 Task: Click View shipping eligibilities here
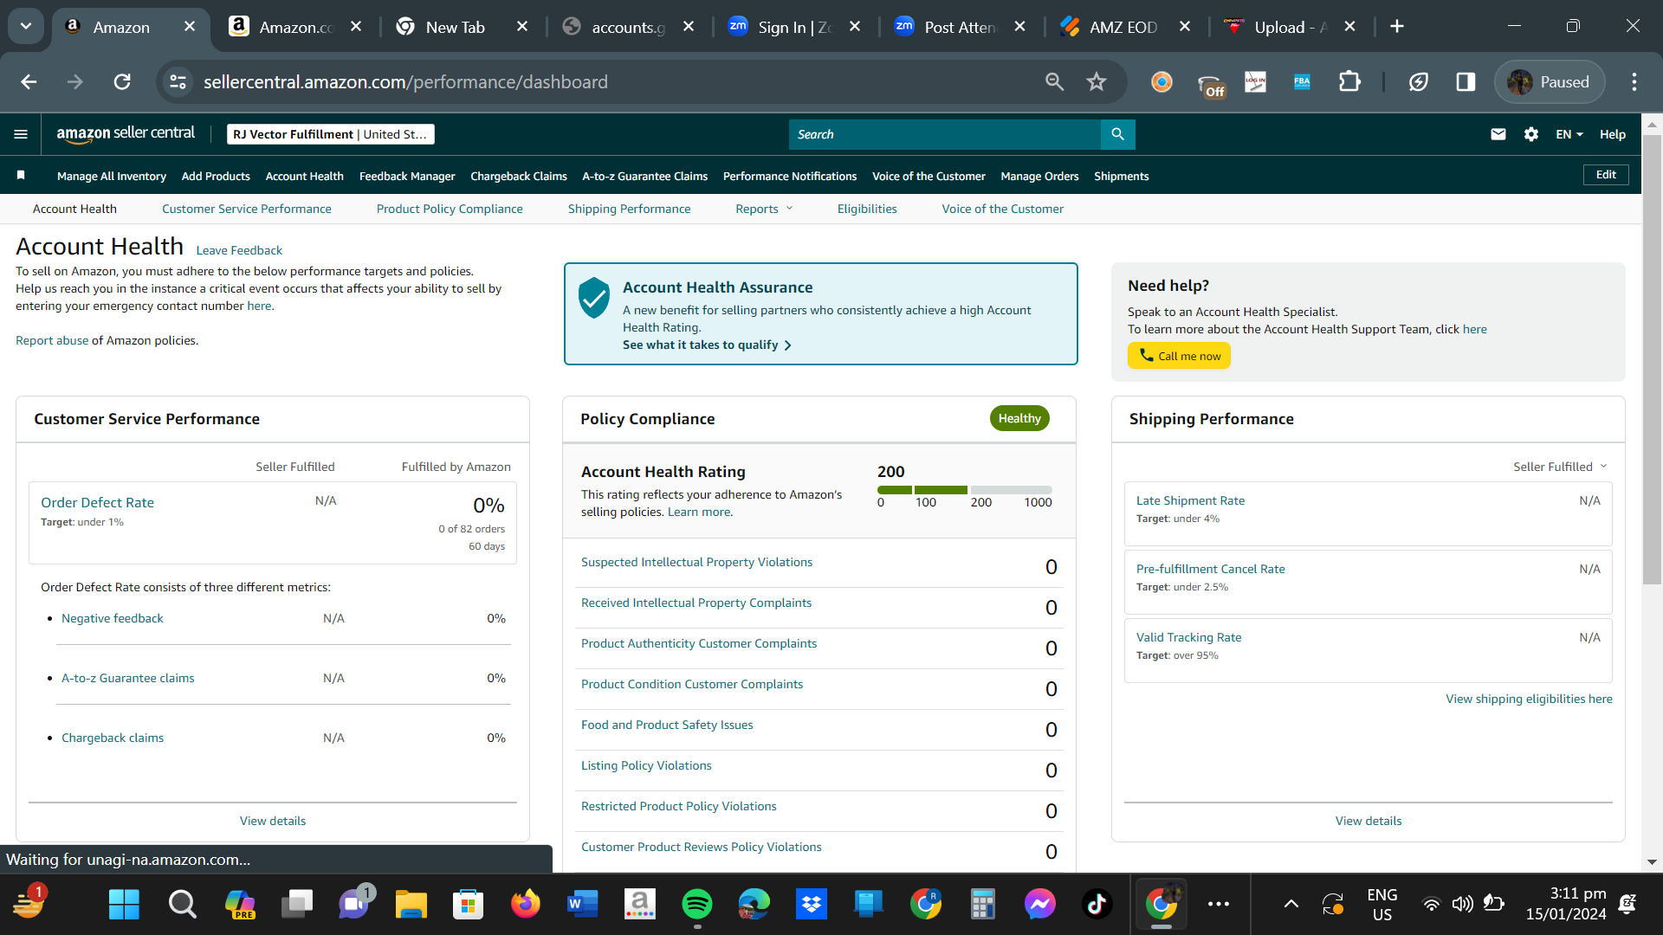(x=1529, y=699)
